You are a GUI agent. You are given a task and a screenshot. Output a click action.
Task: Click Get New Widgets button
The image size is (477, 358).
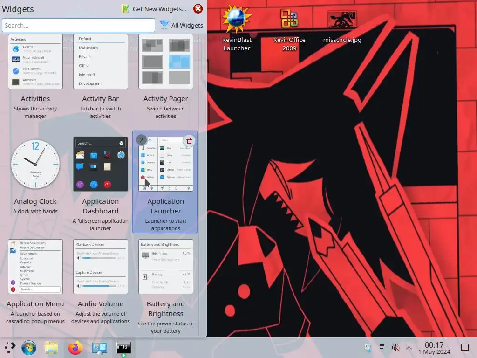(154, 9)
